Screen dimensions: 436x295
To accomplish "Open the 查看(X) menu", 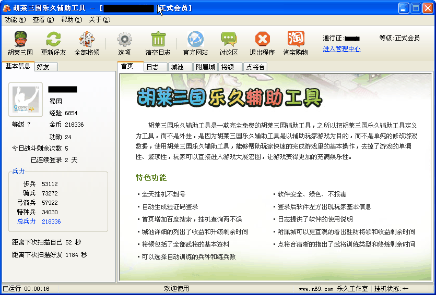I will [x=43, y=20].
